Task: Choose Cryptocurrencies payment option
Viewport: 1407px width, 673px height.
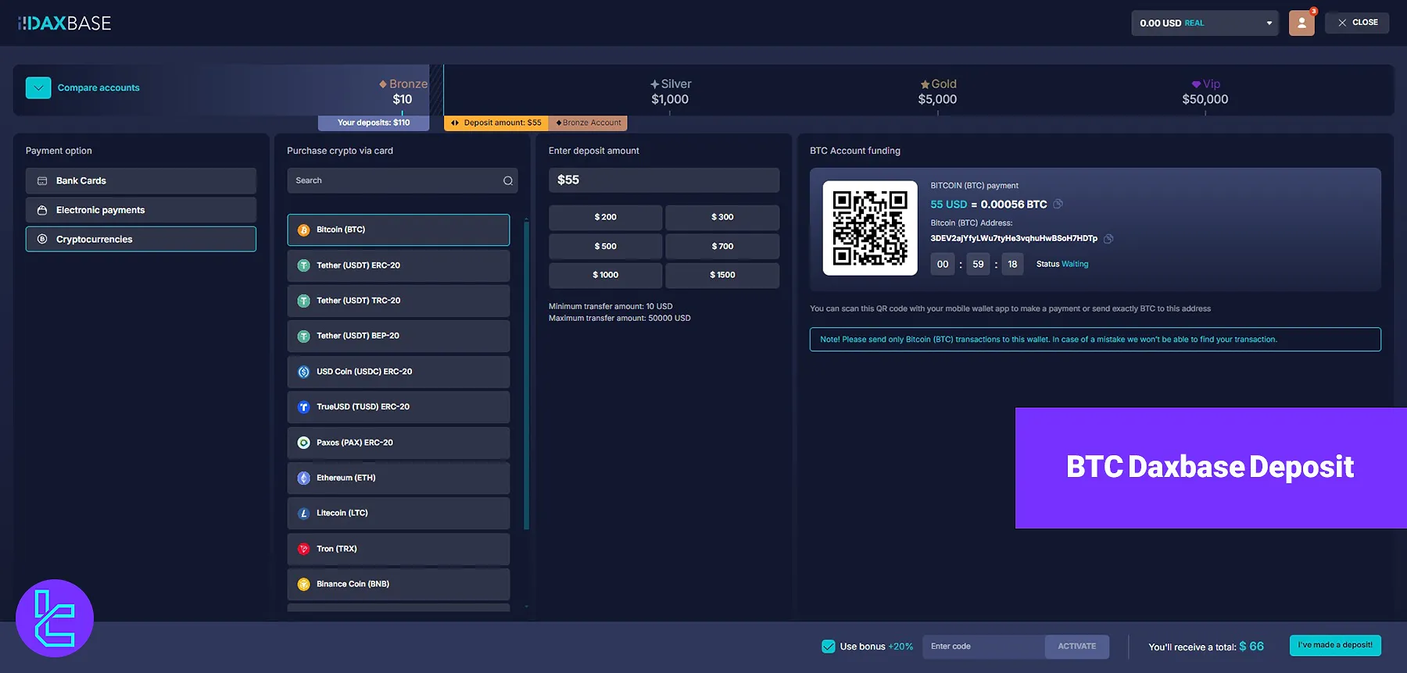Action: coord(141,239)
